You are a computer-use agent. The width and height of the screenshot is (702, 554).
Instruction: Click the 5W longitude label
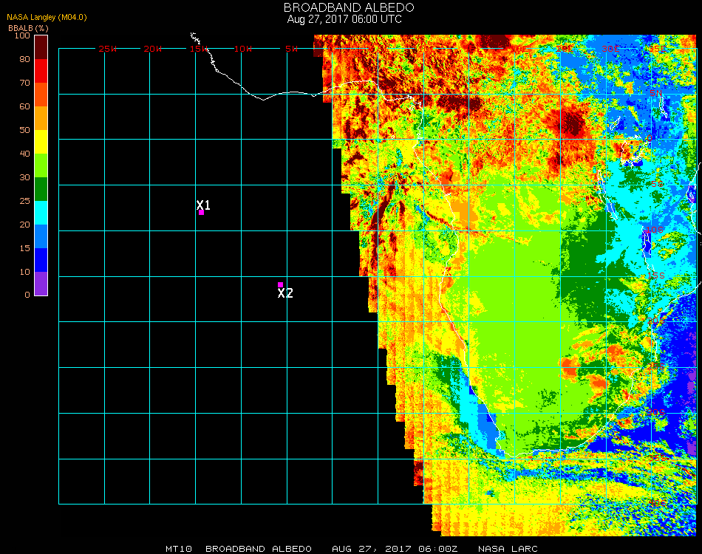coord(291,49)
